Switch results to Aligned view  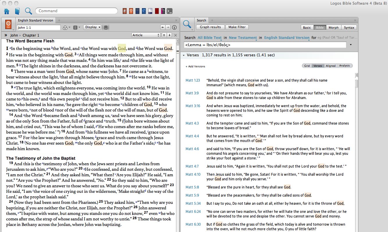click(330, 66)
